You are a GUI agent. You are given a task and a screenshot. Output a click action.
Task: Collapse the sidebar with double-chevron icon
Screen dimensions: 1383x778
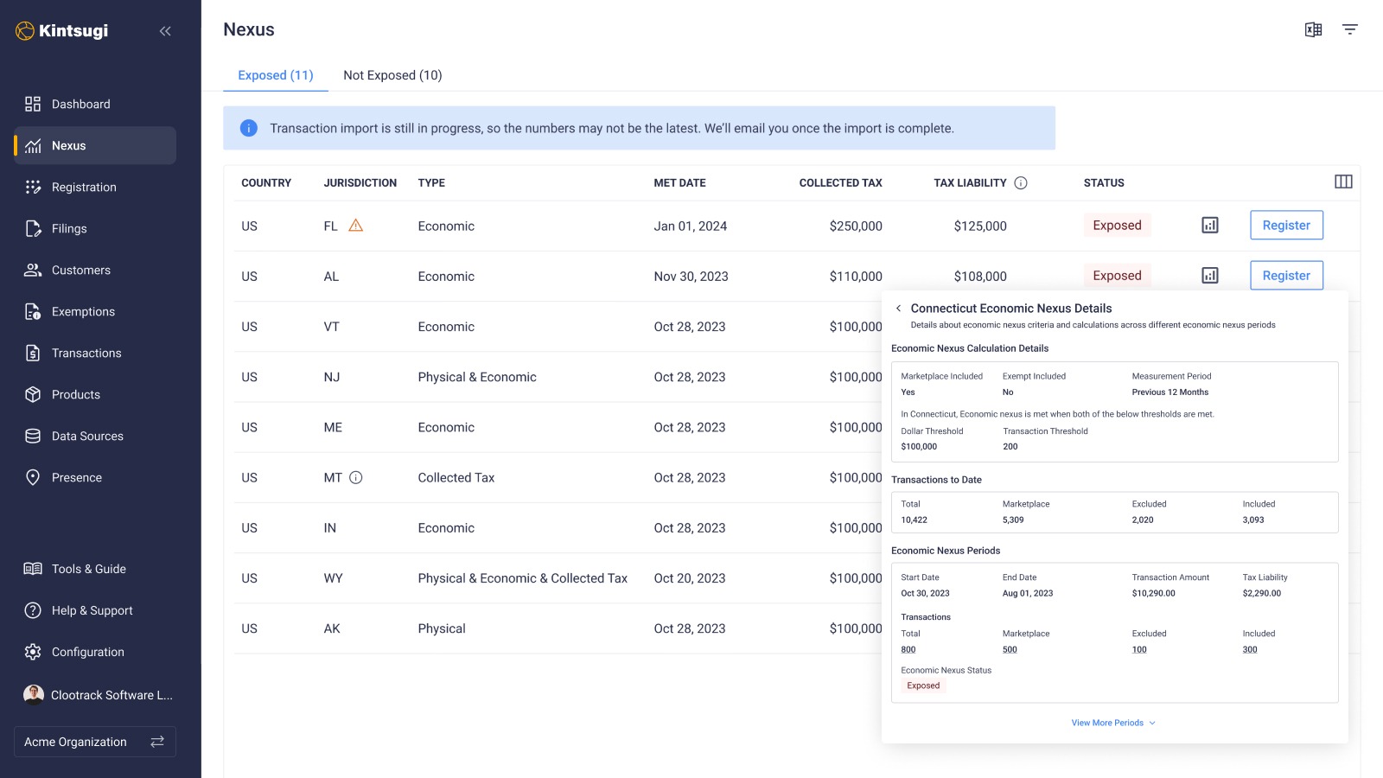(165, 31)
